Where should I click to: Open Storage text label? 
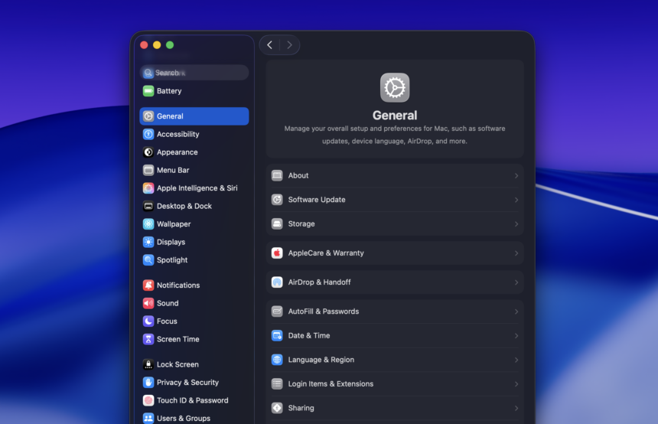(301, 223)
